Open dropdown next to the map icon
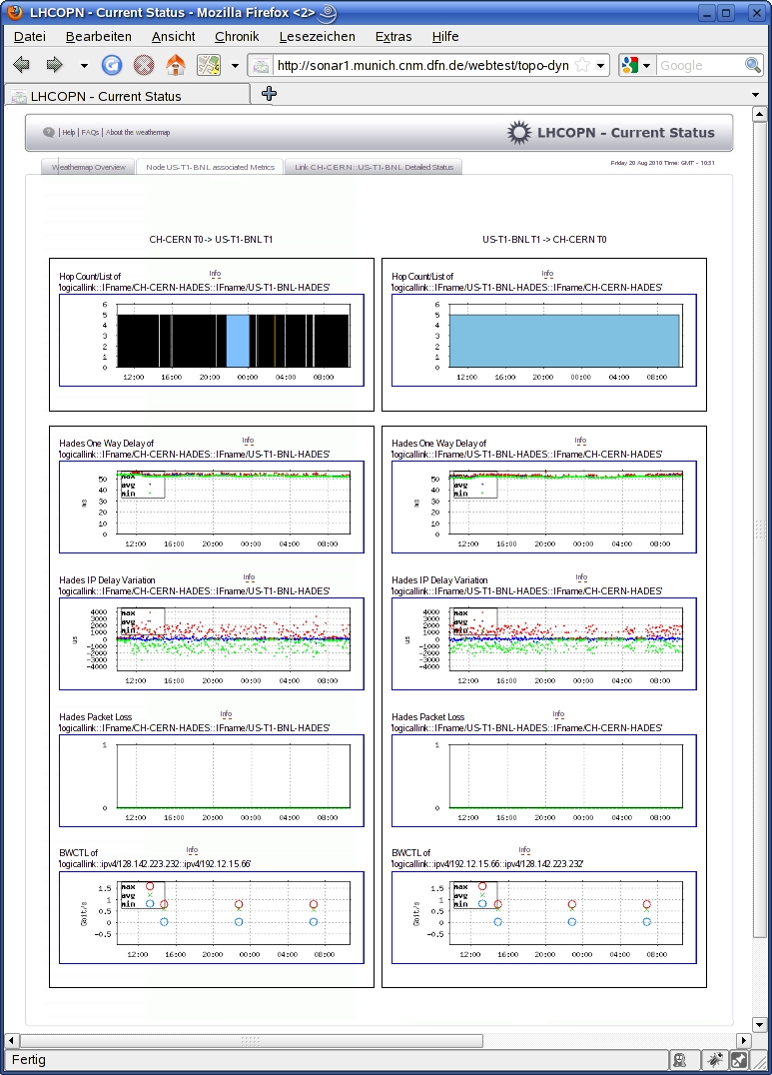Image resolution: width=772 pixels, height=1075 pixels. 235,66
